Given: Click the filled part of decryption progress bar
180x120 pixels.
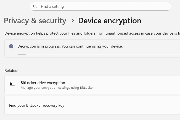Looking at the screenshot, I should pyautogui.click(x=22, y=54).
